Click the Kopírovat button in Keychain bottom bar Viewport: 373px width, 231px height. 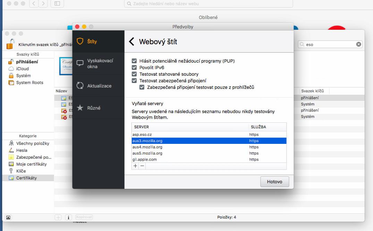[84, 217]
